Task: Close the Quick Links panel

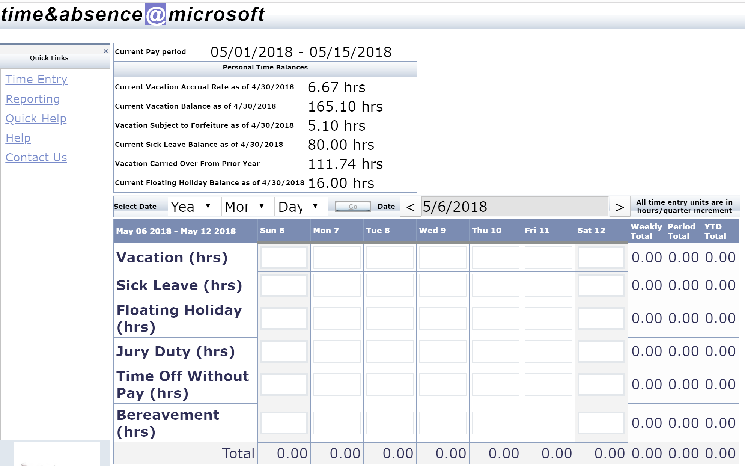Action: (105, 51)
